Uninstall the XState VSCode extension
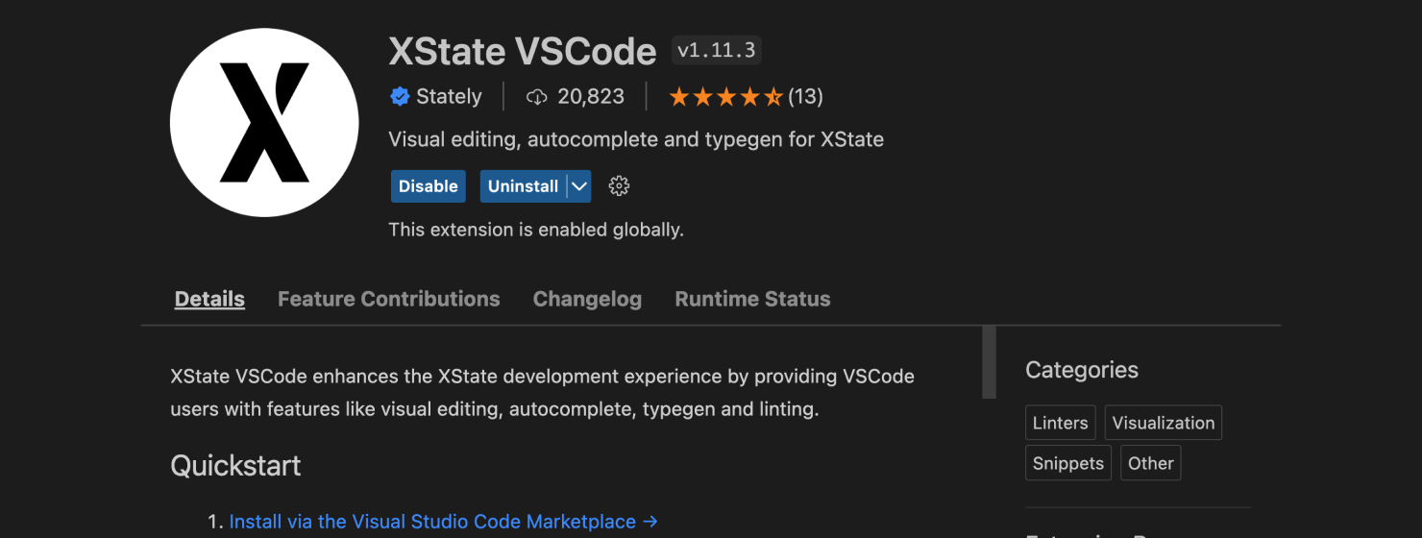The height and width of the screenshot is (538, 1422). point(523,186)
